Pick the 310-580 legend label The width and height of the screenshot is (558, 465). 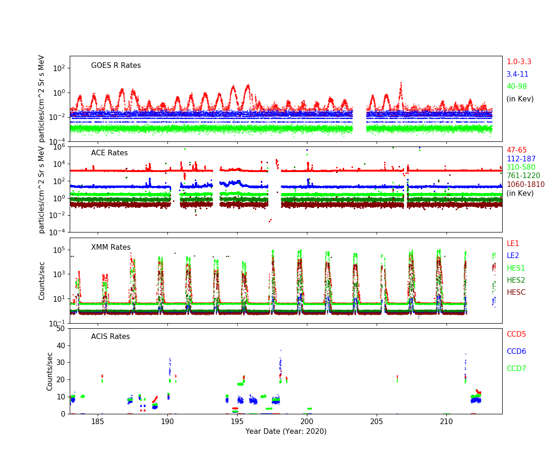[521, 167]
